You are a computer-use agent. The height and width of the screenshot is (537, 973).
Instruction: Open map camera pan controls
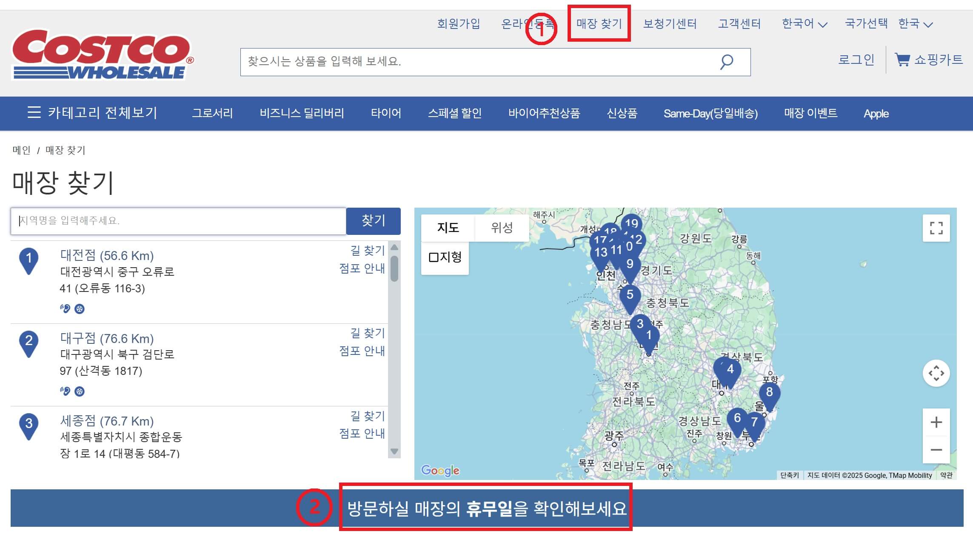pos(936,373)
